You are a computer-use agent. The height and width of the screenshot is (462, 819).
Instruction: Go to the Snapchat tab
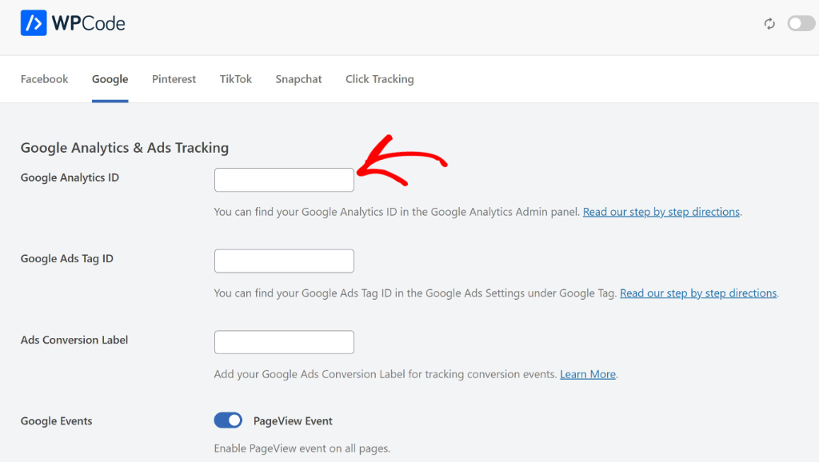(299, 79)
